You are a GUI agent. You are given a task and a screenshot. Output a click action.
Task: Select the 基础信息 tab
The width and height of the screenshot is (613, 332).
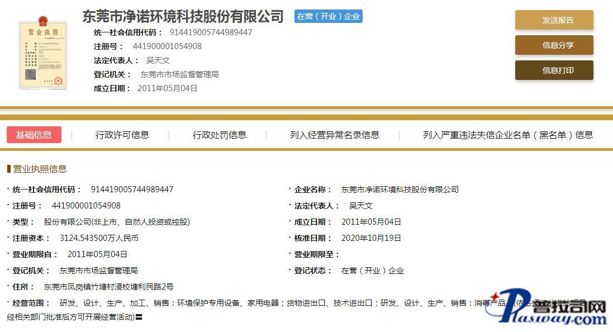coord(34,135)
